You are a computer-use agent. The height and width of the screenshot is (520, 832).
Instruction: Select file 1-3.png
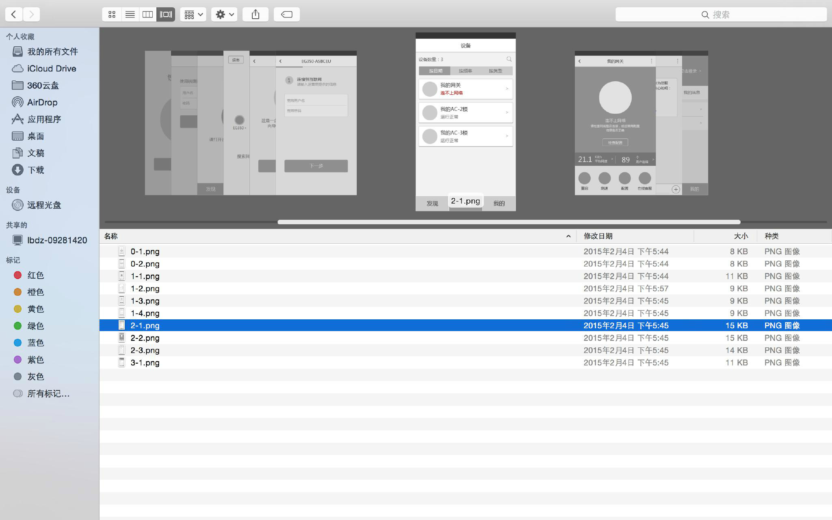tap(466, 301)
